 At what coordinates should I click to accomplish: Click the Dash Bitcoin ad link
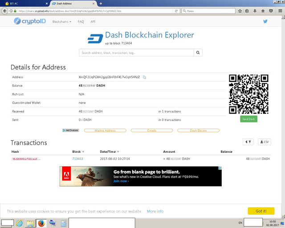tap(198, 130)
